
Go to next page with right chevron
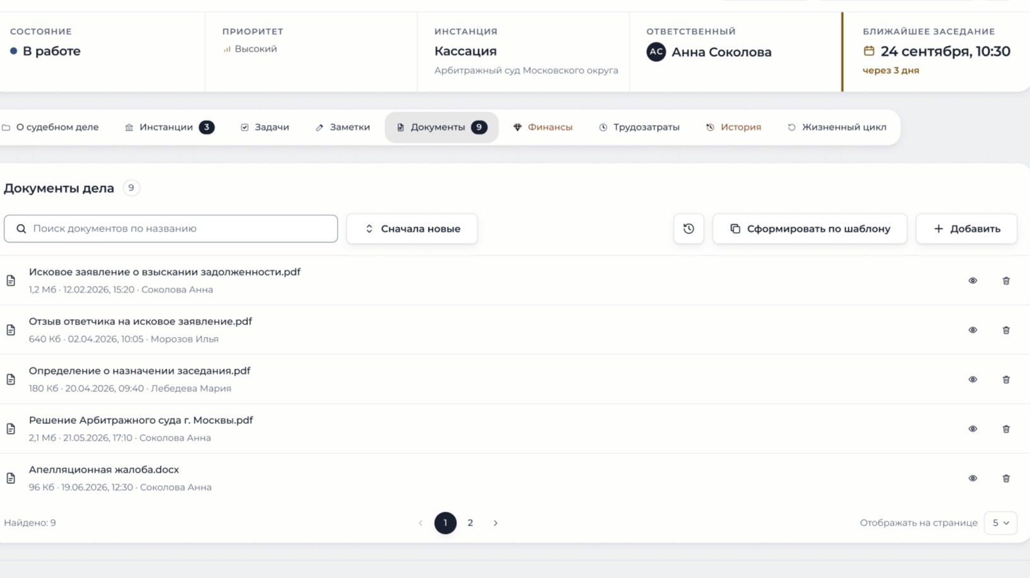495,522
